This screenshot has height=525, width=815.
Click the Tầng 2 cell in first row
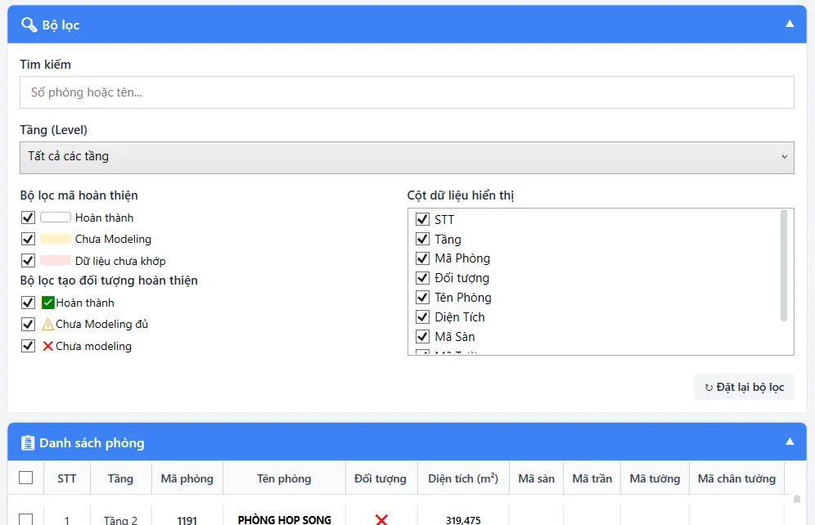point(120,520)
